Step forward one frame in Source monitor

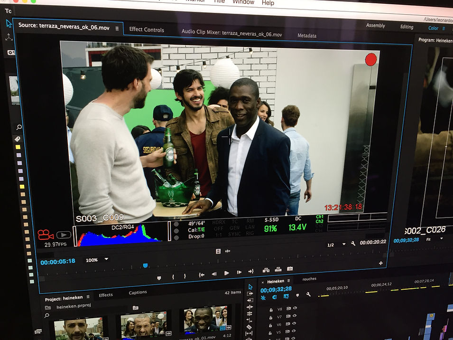(239, 272)
